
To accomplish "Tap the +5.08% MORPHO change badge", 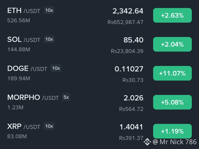I will tap(172, 102).
